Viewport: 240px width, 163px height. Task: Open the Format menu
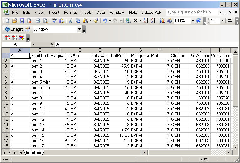click(x=70, y=12)
